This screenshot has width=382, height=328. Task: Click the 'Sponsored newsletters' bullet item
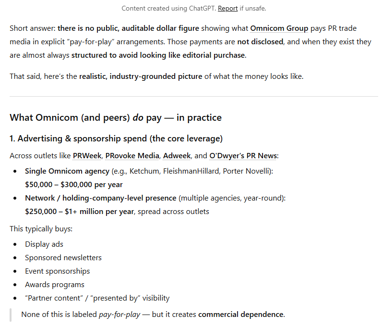click(x=63, y=257)
